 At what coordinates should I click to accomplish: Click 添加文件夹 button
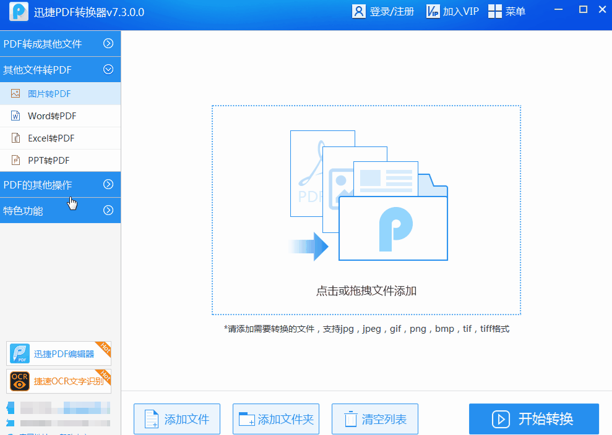tap(276, 419)
